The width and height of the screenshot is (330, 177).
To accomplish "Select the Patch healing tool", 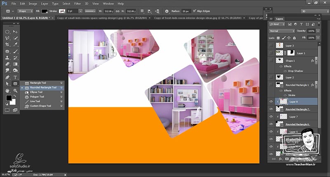I will click(x=7, y=51).
